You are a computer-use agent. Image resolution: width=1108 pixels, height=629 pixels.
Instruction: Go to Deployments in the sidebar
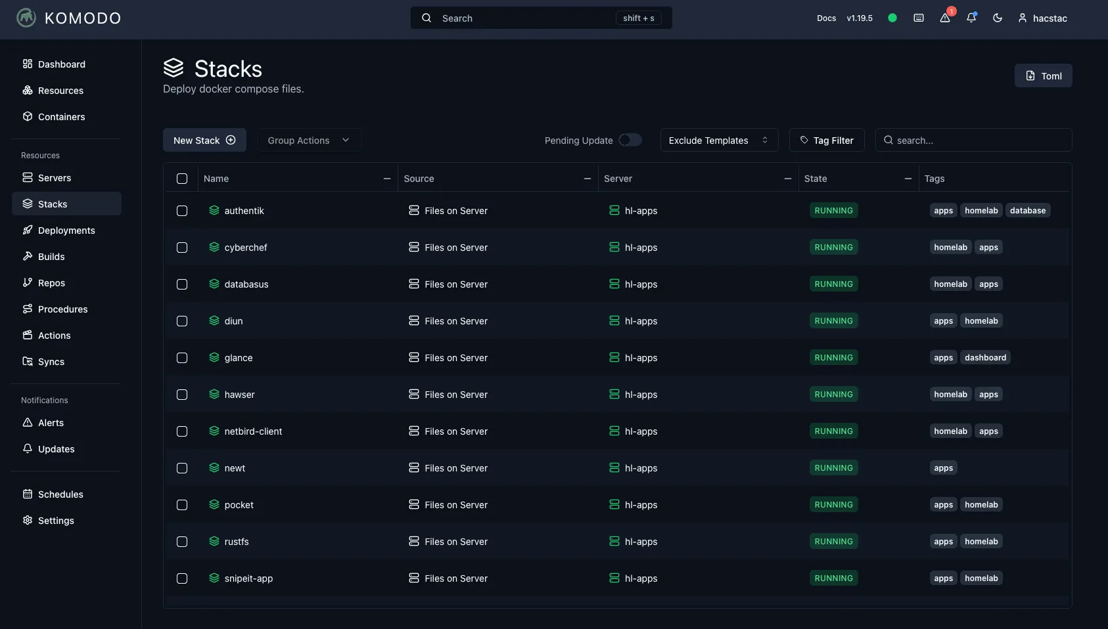66,230
